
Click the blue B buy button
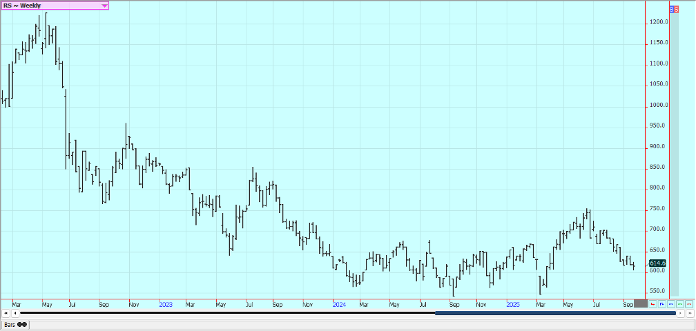coord(672,9)
